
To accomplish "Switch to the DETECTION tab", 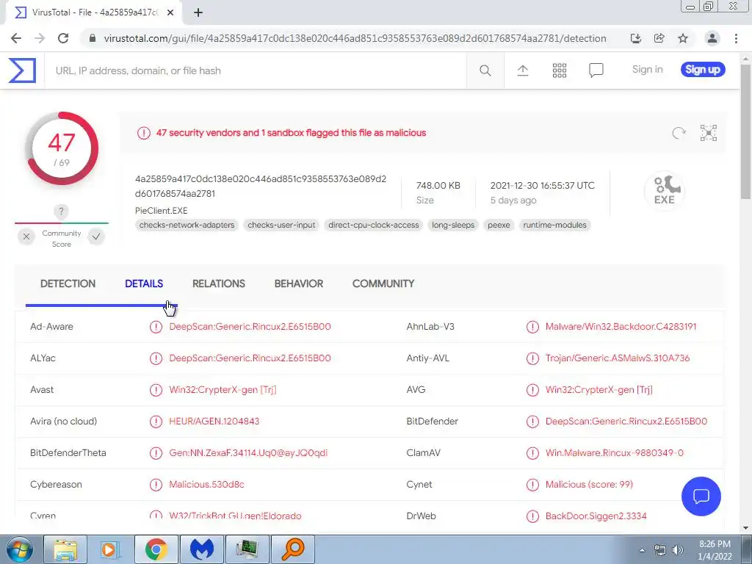I will point(68,283).
